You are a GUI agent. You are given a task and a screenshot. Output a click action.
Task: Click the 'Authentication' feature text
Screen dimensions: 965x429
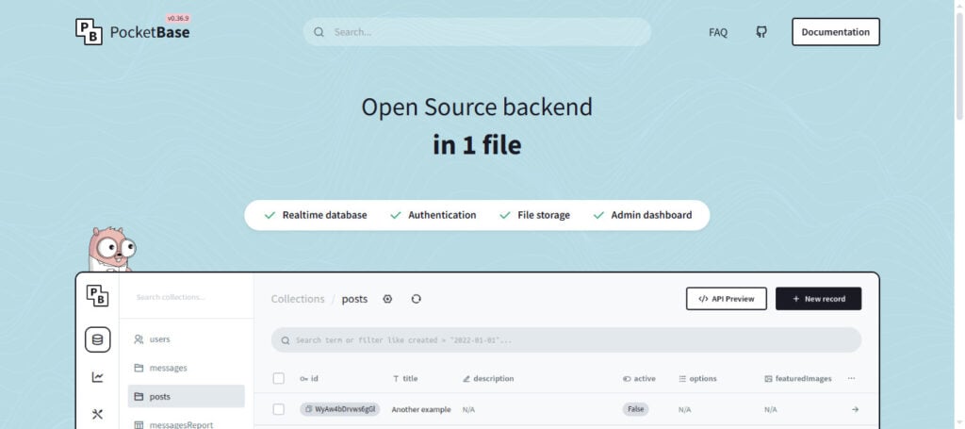(x=442, y=215)
